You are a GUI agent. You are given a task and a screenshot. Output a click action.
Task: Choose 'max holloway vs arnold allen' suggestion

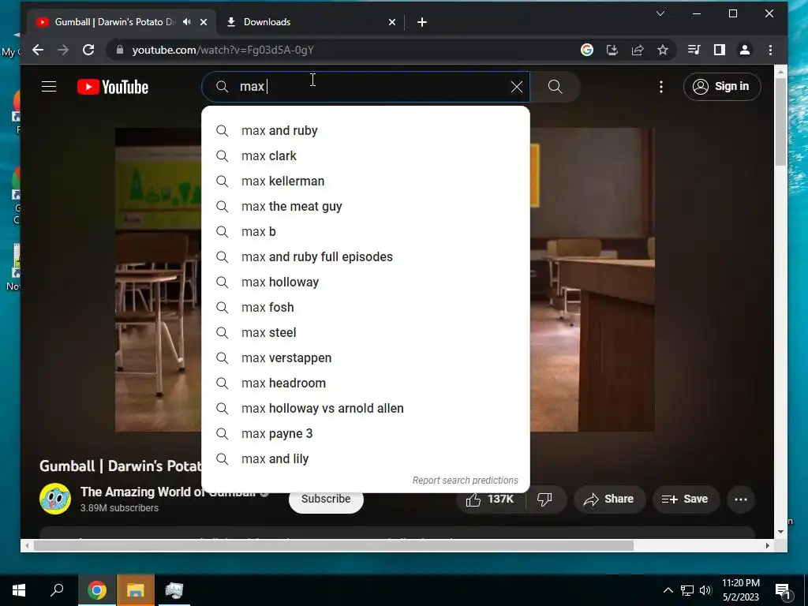pos(365,408)
